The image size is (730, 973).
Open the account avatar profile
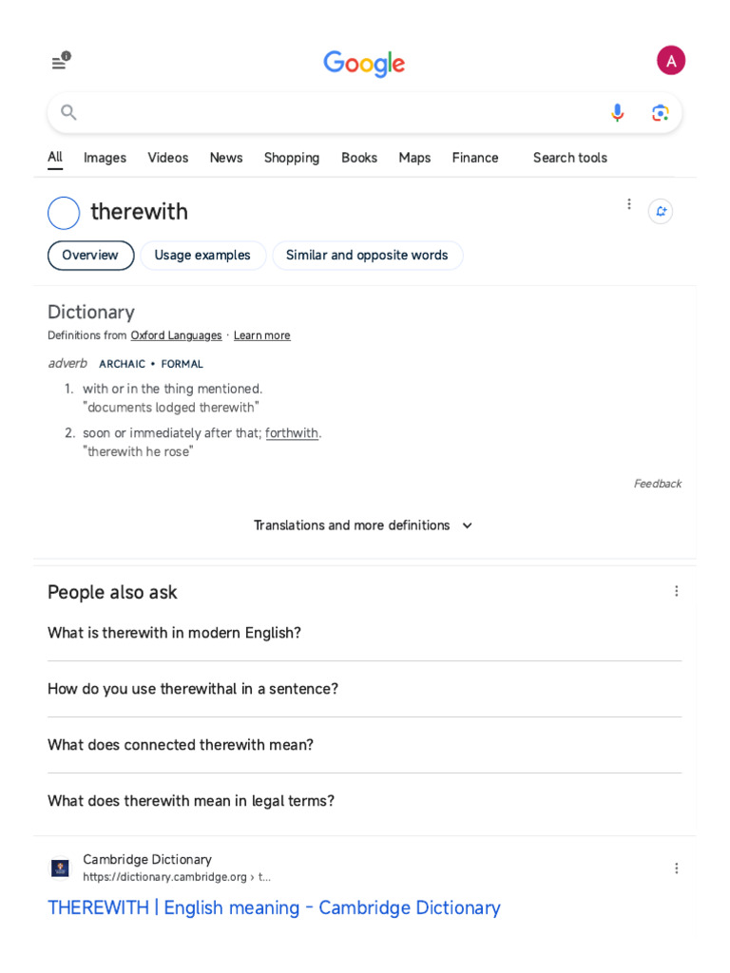click(671, 61)
